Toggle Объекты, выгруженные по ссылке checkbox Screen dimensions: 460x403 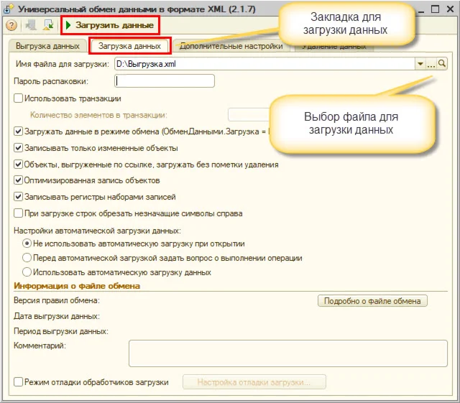click(x=18, y=164)
